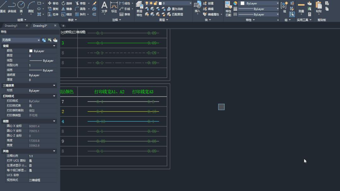Viewport: 340px width, 191px height.
Task: Click the 编辑属性 (Edit Attributes) button
Action: coord(213,14)
